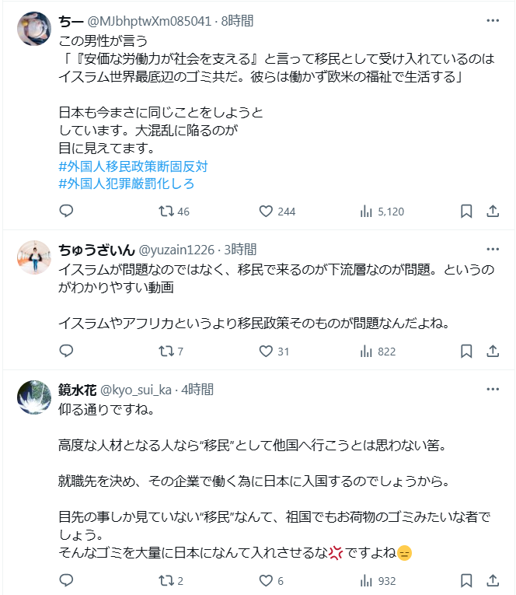View analytics showing 5,120 views
The height and width of the screenshot is (595, 516).
coord(366,211)
